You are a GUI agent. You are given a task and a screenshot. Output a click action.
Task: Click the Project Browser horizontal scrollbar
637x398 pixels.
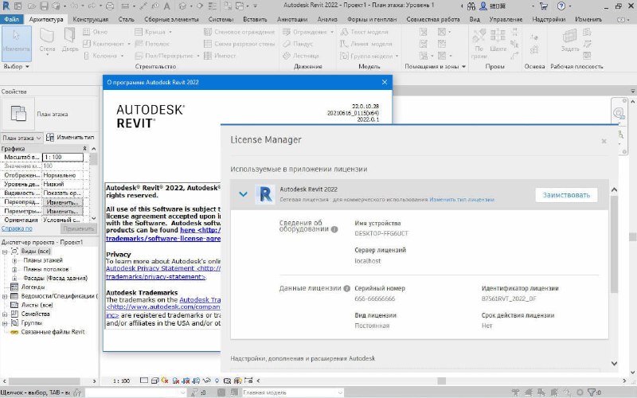pos(45,381)
